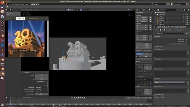Viewport: 190px width, 107px height.
Task: Click the outliner search field
Action: 171,10
